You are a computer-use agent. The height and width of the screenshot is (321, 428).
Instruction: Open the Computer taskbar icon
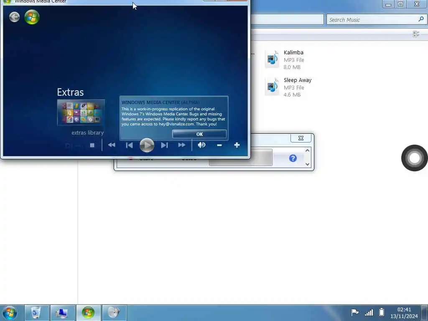(63, 313)
